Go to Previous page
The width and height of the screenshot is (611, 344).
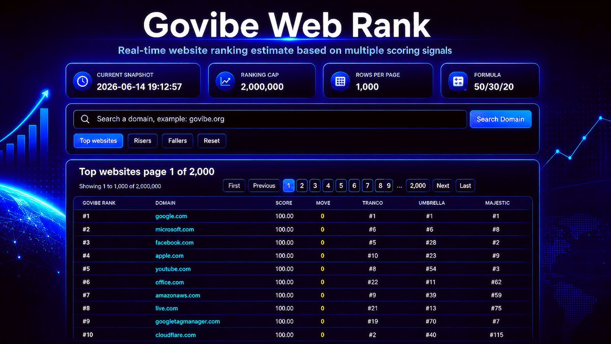tap(264, 186)
